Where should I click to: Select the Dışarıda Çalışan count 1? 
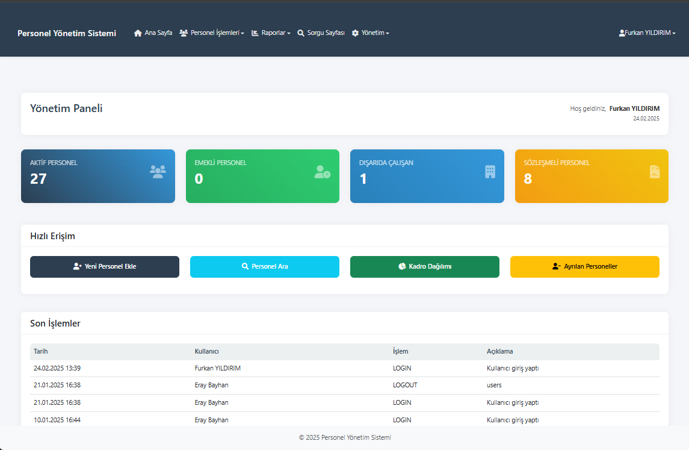[363, 178]
